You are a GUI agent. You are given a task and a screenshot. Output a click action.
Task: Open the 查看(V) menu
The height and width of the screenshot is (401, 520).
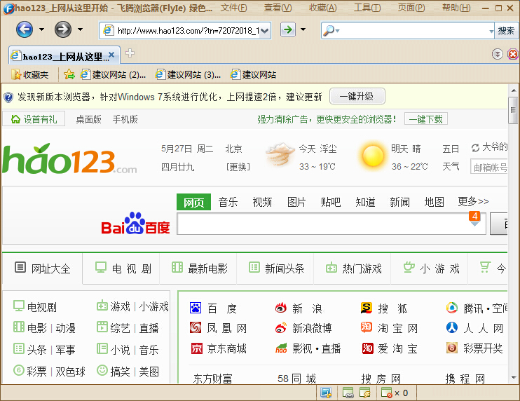click(x=278, y=8)
